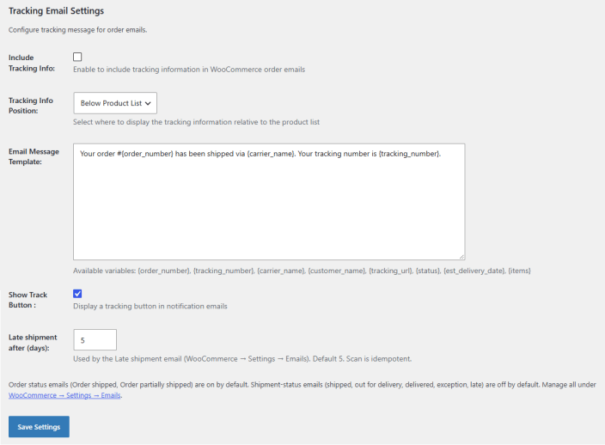Uncheck the Show Track Button checkbox
This screenshot has height=445, width=605.
pyautogui.click(x=77, y=294)
